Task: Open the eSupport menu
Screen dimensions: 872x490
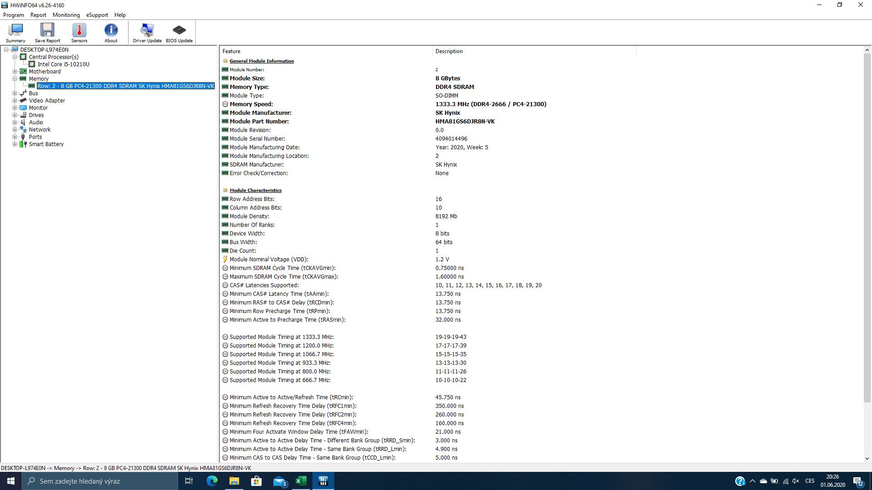Action: [97, 15]
